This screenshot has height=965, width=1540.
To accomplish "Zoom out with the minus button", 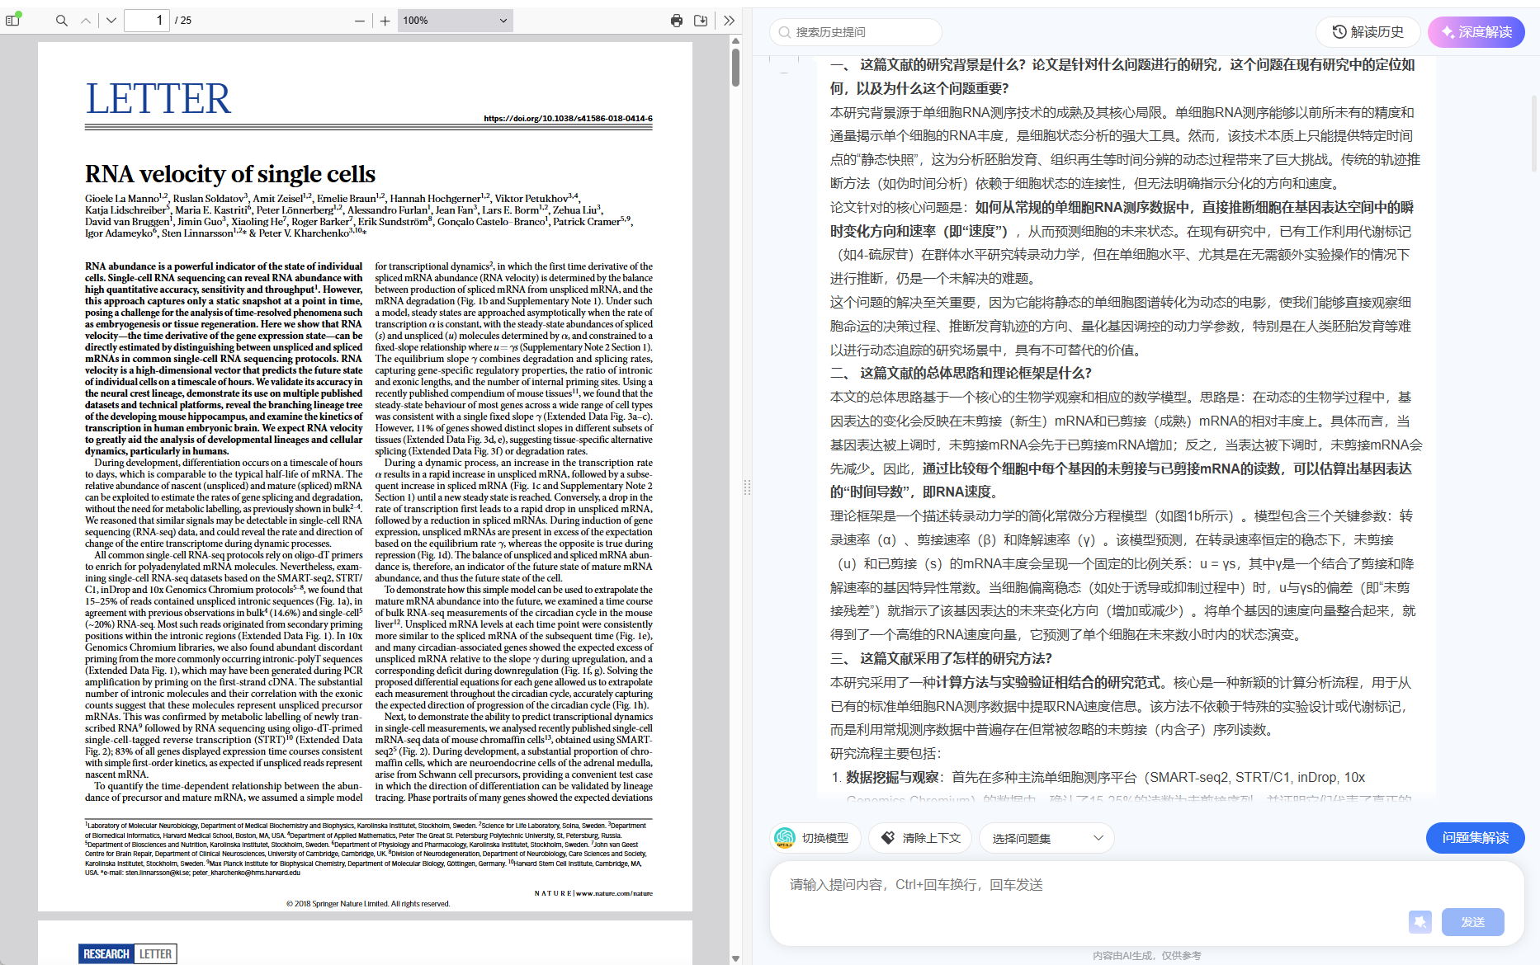I will pyautogui.click(x=360, y=21).
